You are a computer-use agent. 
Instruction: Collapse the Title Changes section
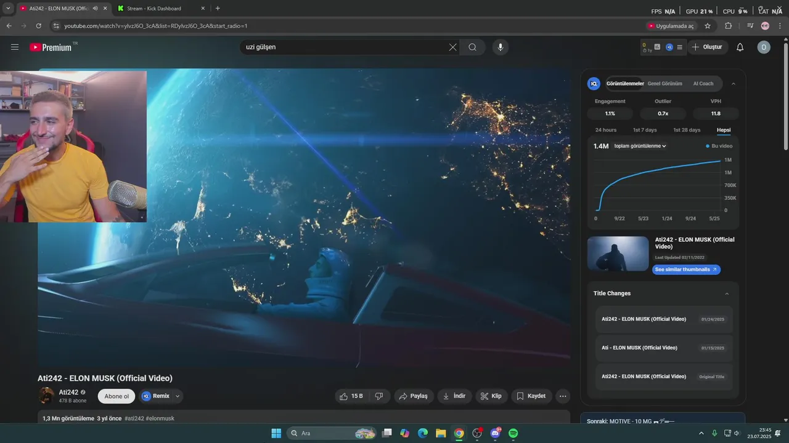[727, 293]
